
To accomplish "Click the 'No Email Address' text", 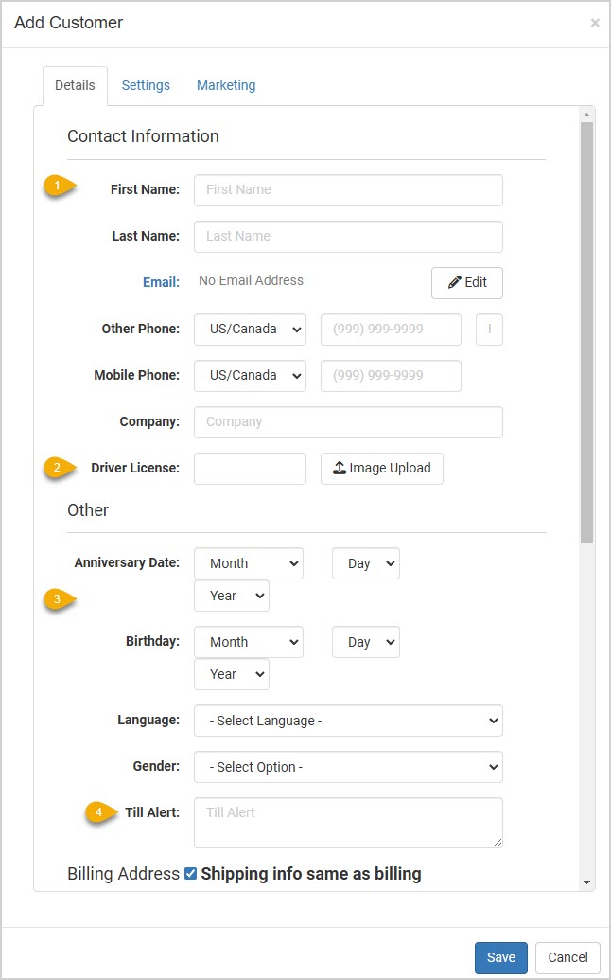I will 251,280.
